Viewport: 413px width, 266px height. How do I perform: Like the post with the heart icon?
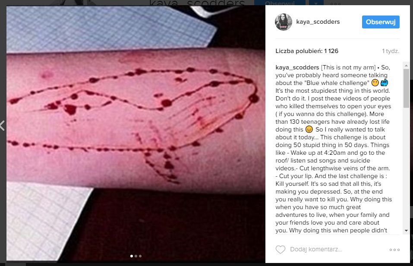point(280,250)
